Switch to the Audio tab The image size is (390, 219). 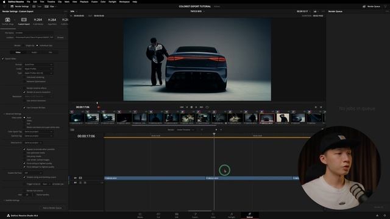click(x=34, y=52)
